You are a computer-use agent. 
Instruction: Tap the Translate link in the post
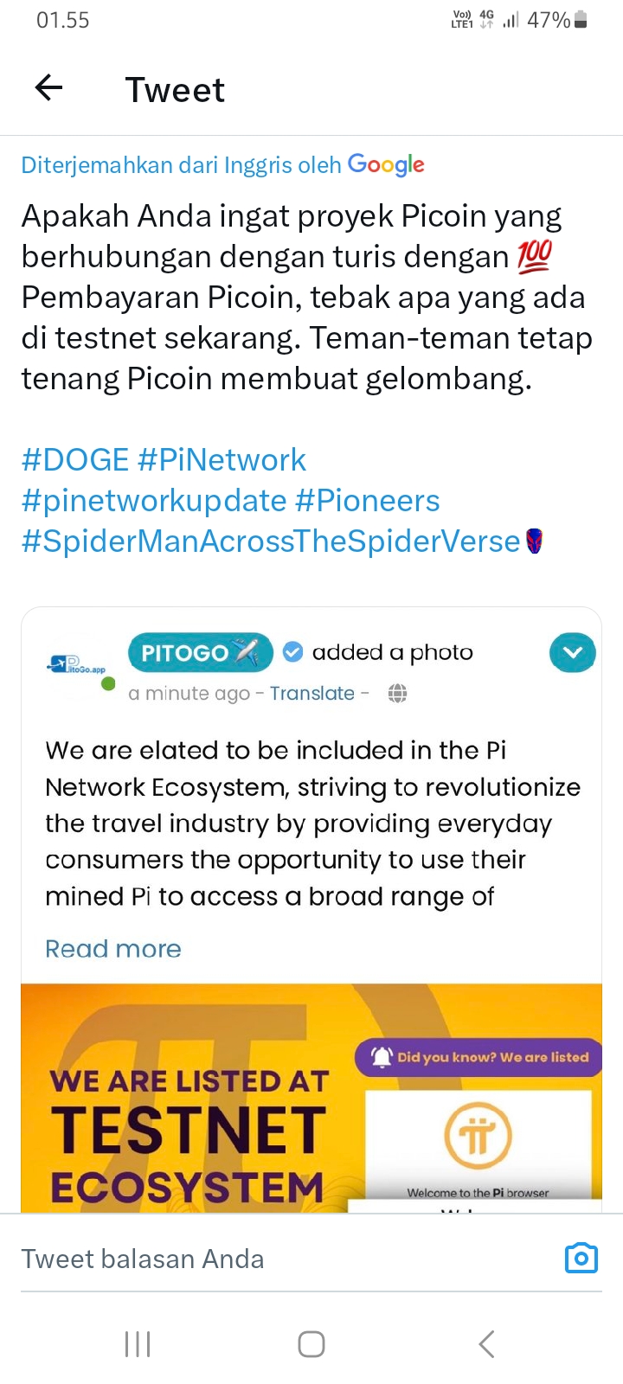311,693
